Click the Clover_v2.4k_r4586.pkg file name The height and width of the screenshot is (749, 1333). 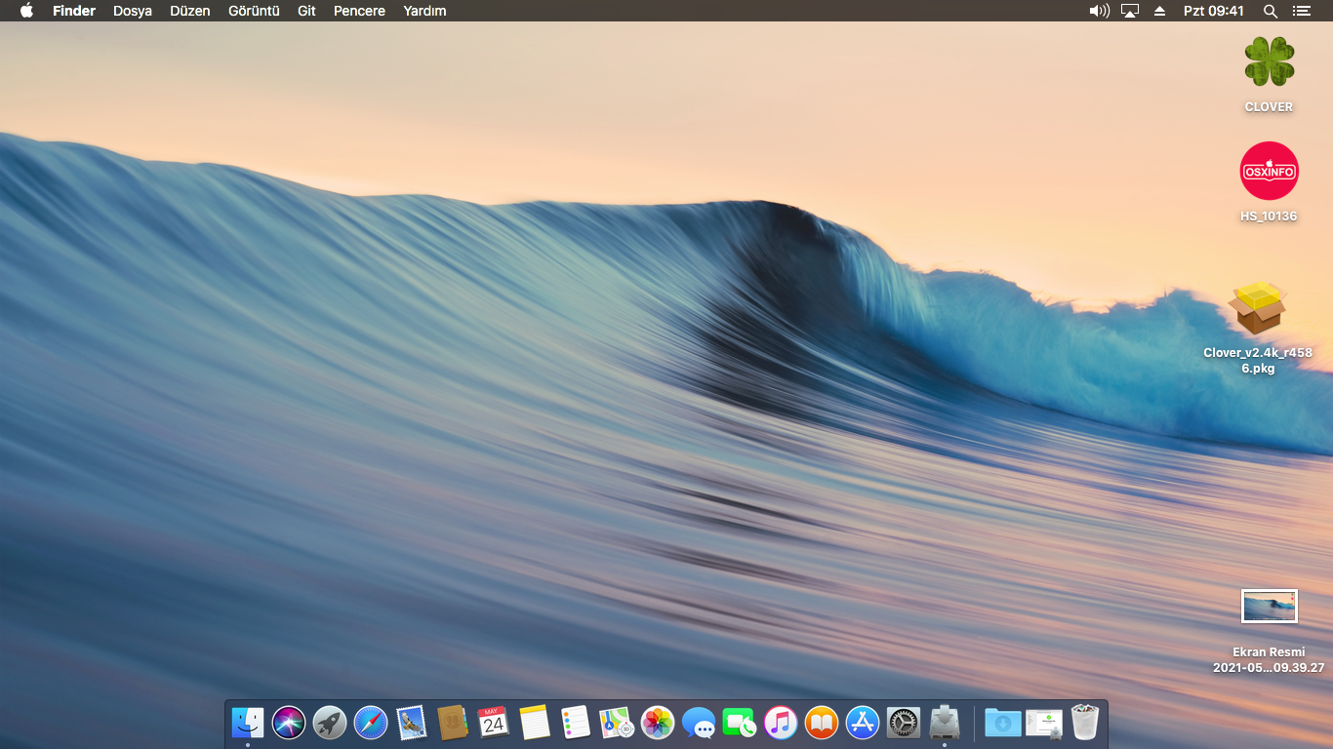click(x=1258, y=361)
